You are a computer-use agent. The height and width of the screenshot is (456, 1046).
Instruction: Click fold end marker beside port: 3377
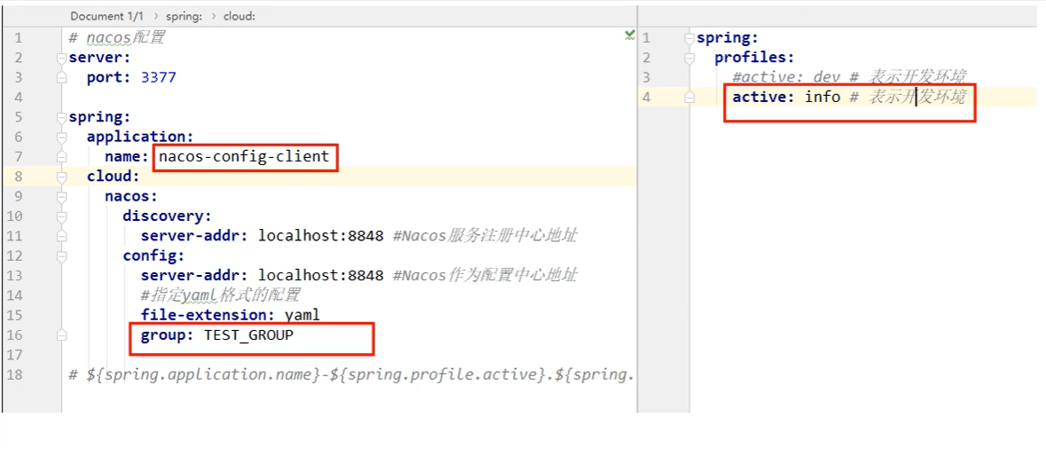tap(62, 78)
